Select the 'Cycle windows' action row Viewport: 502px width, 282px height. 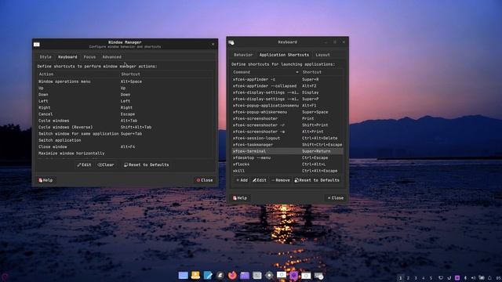tap(125, 121)
